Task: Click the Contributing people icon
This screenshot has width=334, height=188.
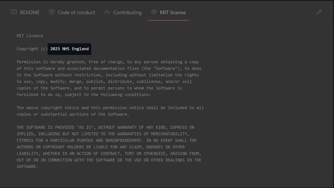Action: 107,12
